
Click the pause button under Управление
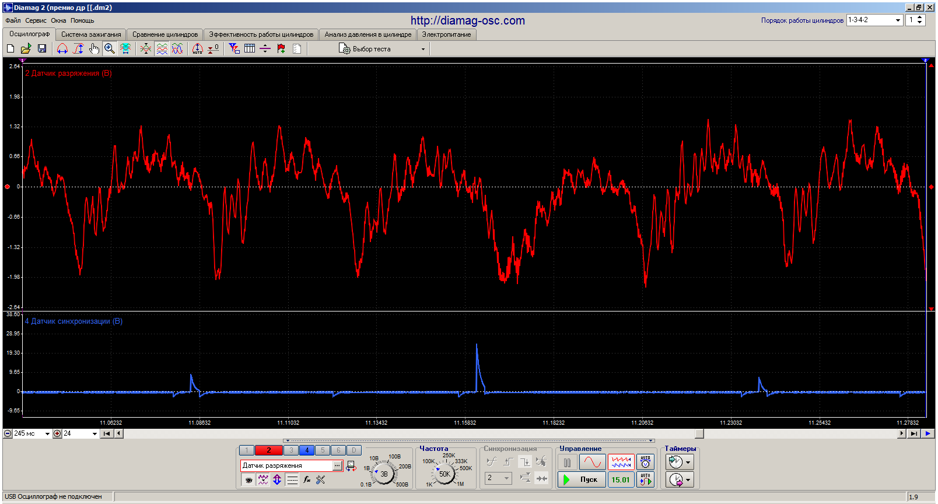tap(568, 463)
